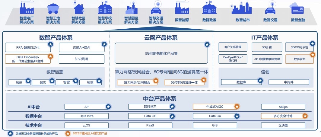Open the 数智城市 city skyline icon

(242, 8)
